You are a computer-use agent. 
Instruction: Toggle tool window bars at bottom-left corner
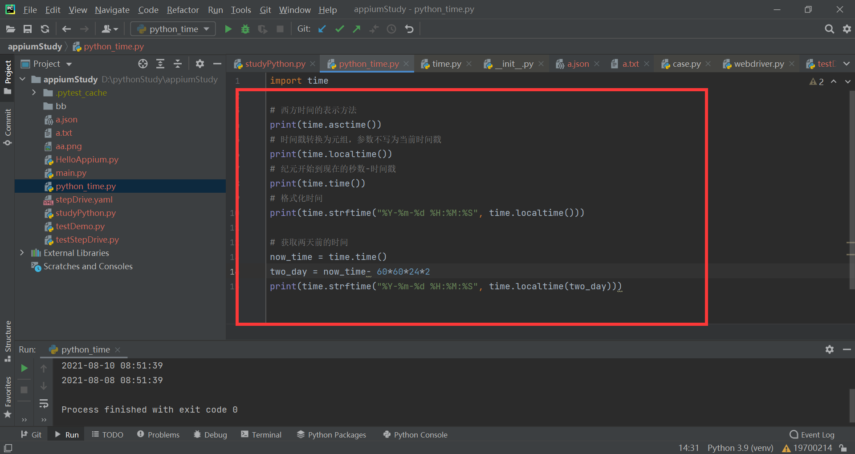click(8, 448)
